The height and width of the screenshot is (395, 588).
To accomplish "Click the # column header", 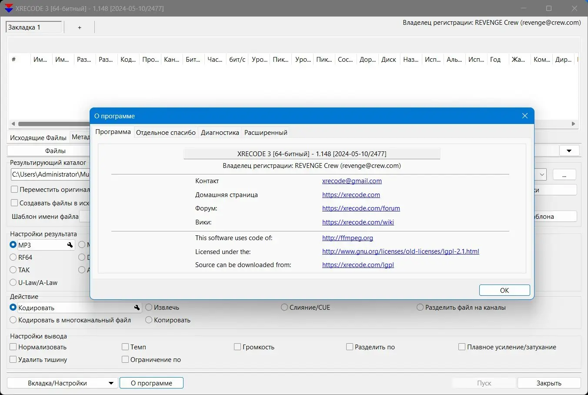I will (x=20, y=60).
